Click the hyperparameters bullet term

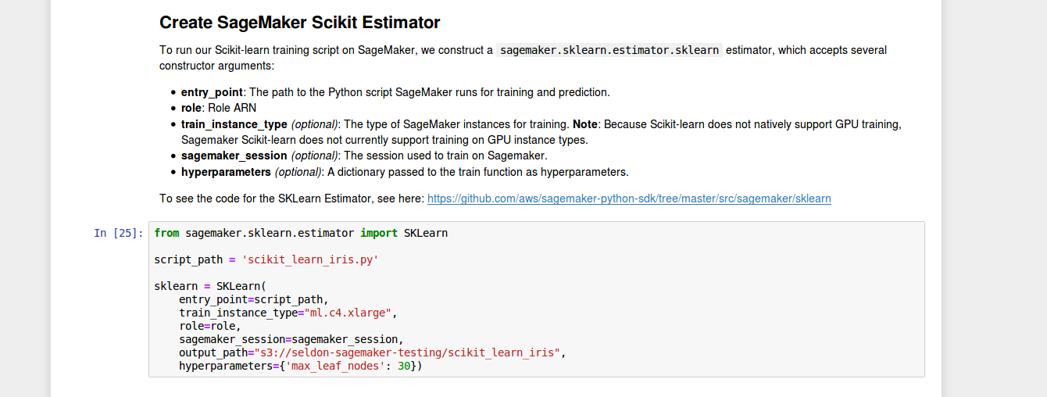coord(226,172)
